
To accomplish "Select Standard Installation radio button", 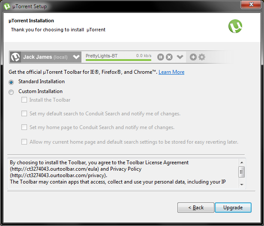I will coord(11,82).
